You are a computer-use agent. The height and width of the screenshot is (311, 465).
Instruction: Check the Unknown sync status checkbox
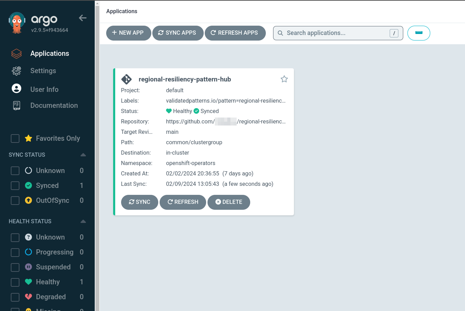click(15, 171)
